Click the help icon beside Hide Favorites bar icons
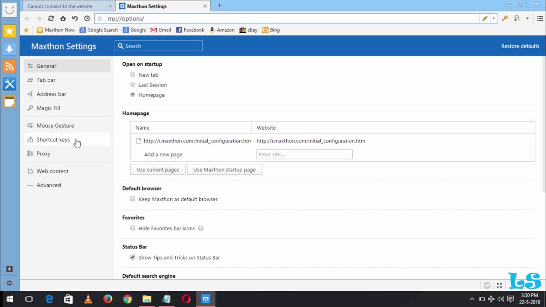The width and height of the screenshot is (546, 307). (x=200, y=228)
